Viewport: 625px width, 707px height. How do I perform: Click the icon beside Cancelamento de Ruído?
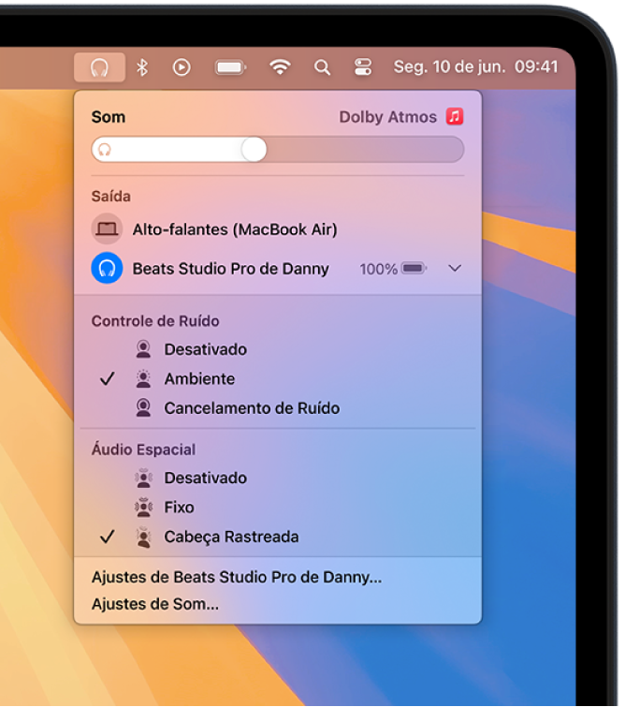[143, 407]
